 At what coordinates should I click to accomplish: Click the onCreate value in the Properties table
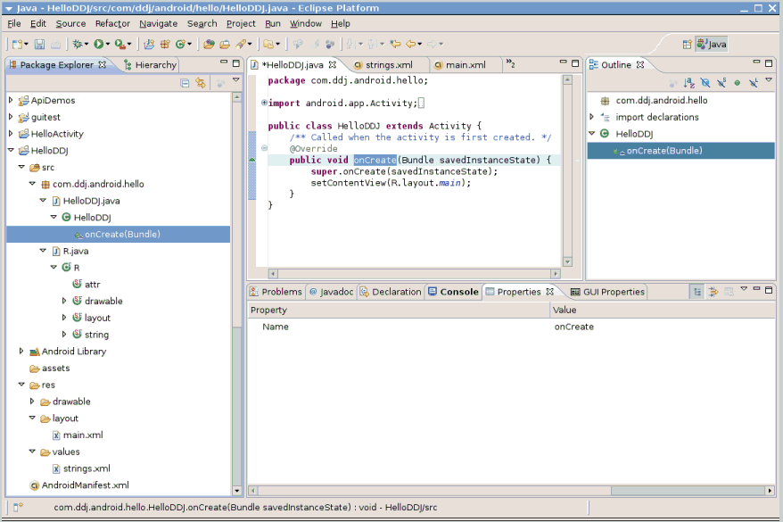pyautogui.click(x=573, y=327)
